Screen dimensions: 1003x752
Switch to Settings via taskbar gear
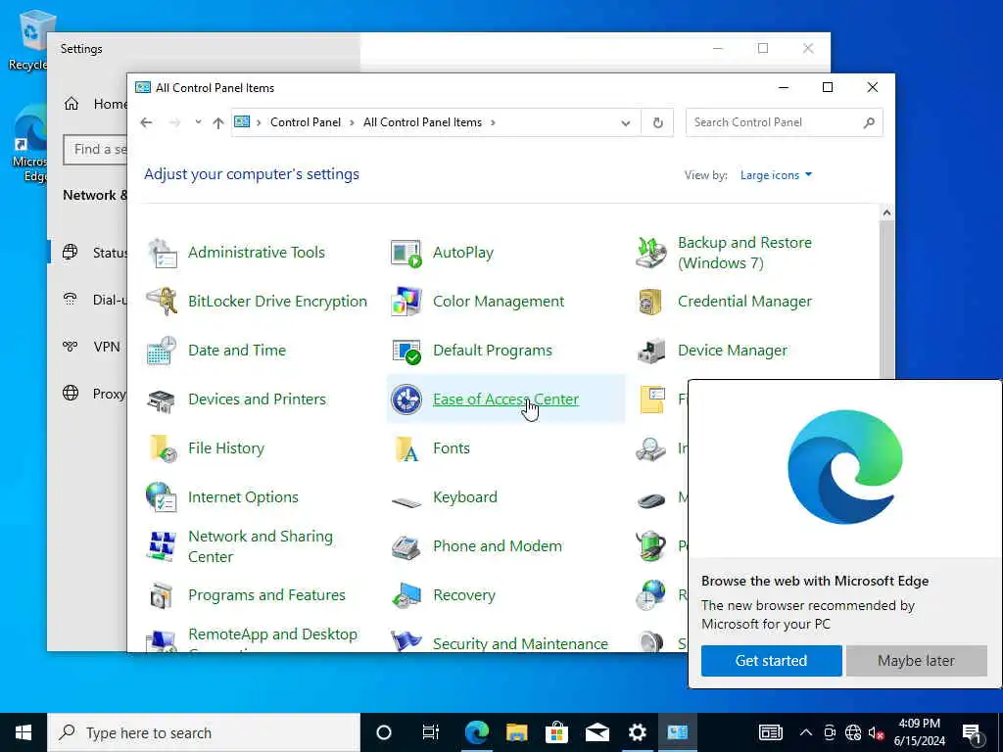(637, 732)
